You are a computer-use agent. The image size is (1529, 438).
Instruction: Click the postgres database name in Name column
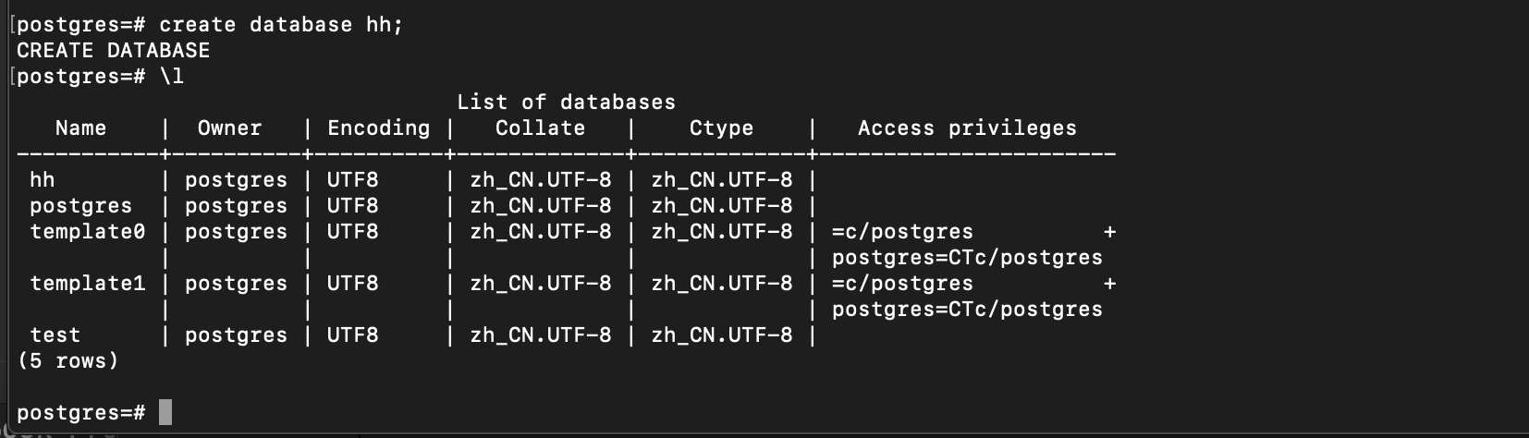80,206
